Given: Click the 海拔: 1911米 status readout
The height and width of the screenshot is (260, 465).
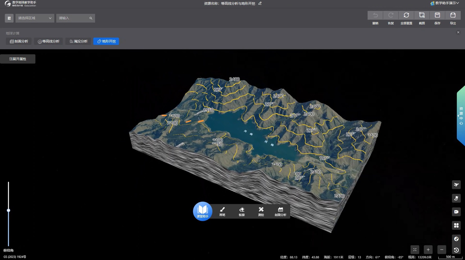Looking at the screenshot, I should pos(333,257).
